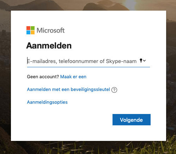Choose 'Aanmelden met een beveiligingssleutel'
The image size is (176, 154).
pyautogui.click(x=68, y=90)
